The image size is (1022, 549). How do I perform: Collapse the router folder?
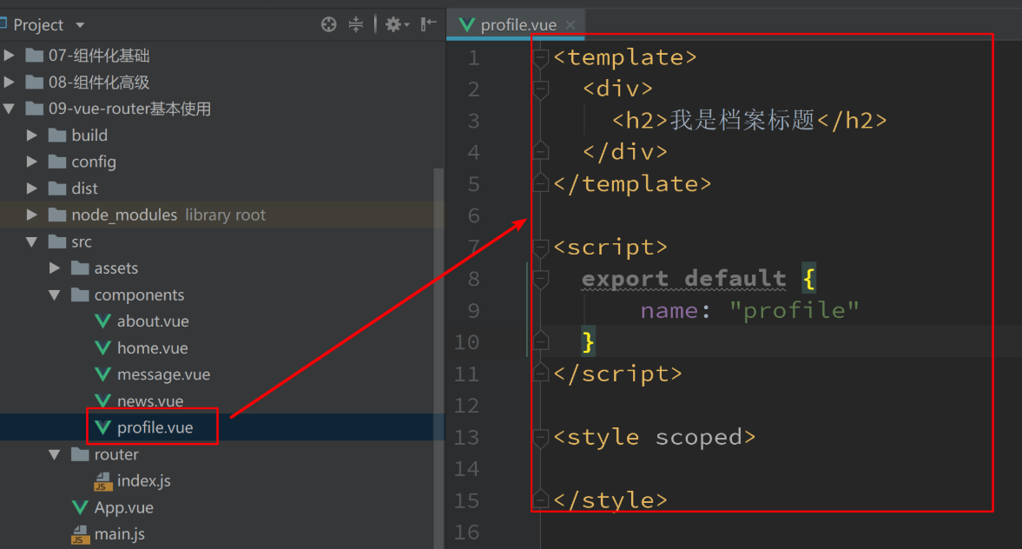tap(55, 454)
